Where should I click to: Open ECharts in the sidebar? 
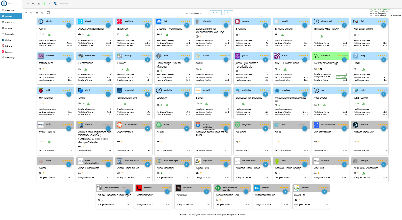(x=11, y=46)
